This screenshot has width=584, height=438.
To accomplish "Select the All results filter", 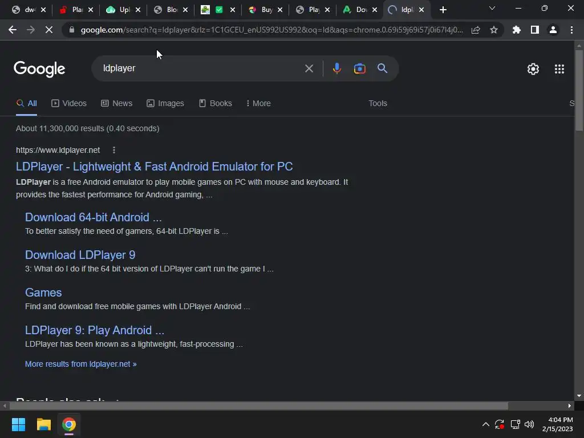I will pyautogui.click(x=26, y=103).
